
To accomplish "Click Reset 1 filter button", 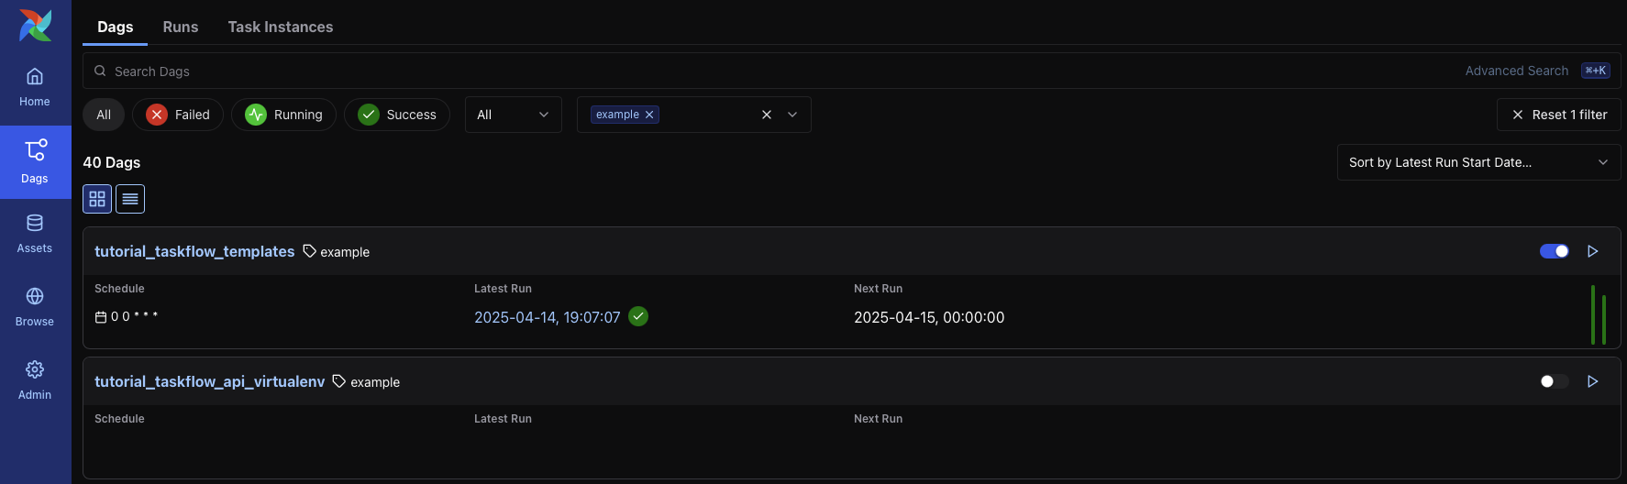I will pyautogui.click(x=1558, y=115).
